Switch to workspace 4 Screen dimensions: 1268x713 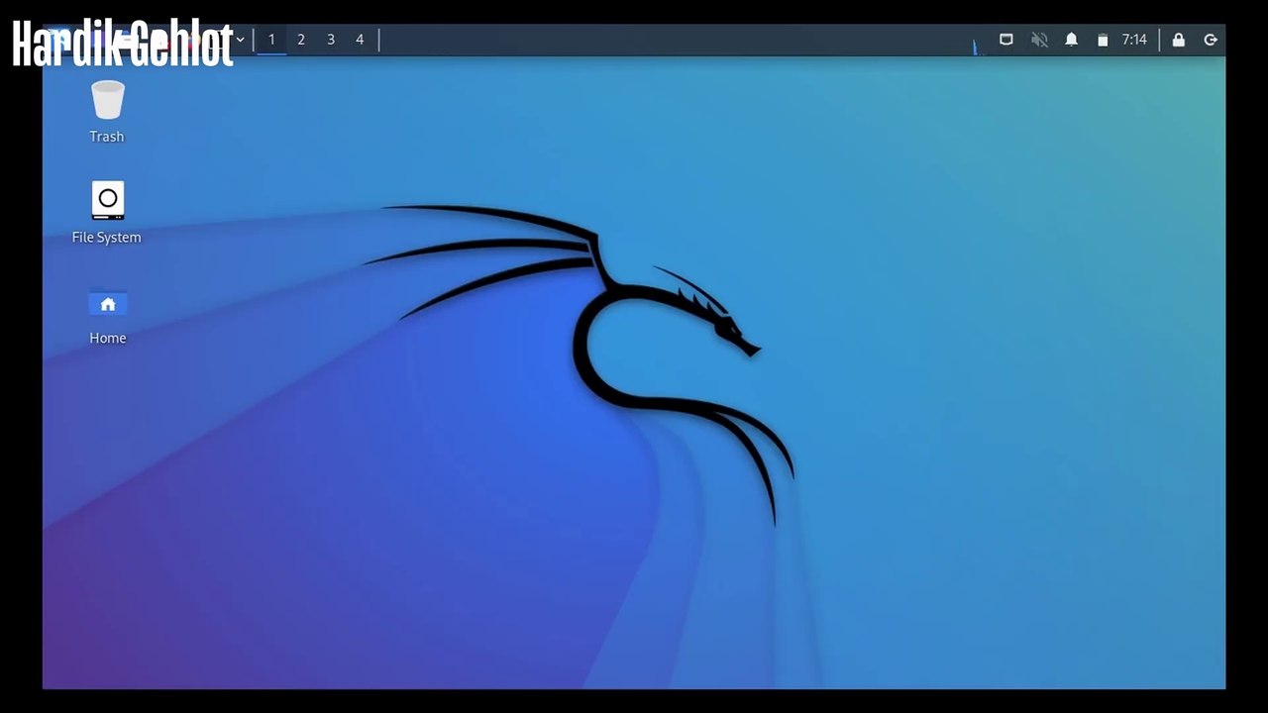click(360, 40)
